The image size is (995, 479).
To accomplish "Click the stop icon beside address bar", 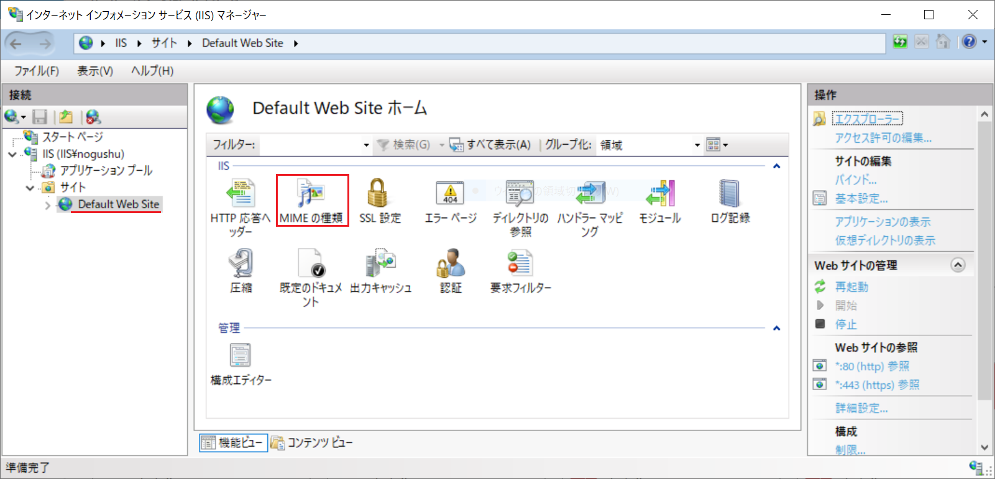I will (922, 42).
